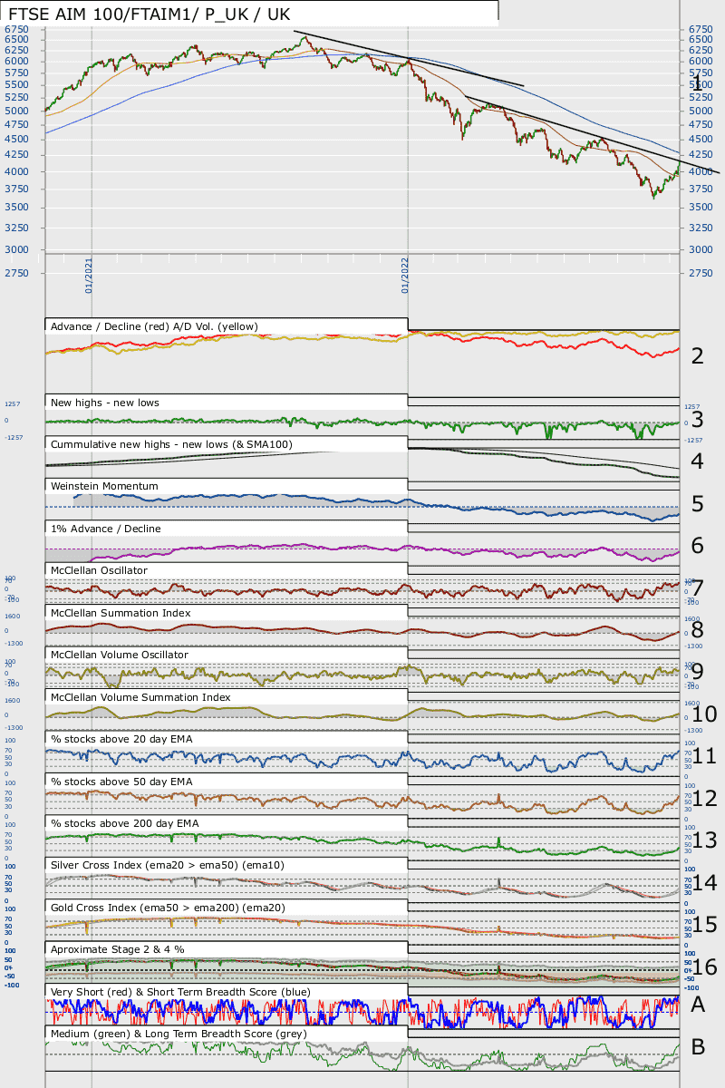
Task: Click panel number 9 beside McClellan Volume Oscillator
Action: tap(697, 672)
